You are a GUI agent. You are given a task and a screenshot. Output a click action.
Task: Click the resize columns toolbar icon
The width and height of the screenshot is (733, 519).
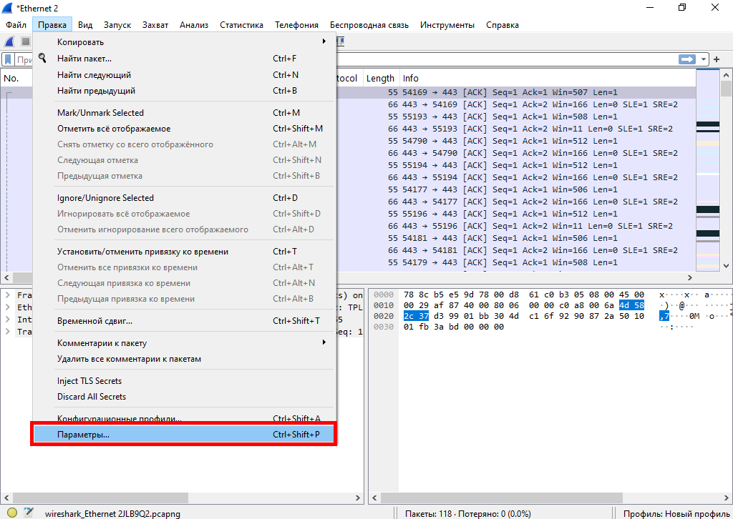(341, 42)
